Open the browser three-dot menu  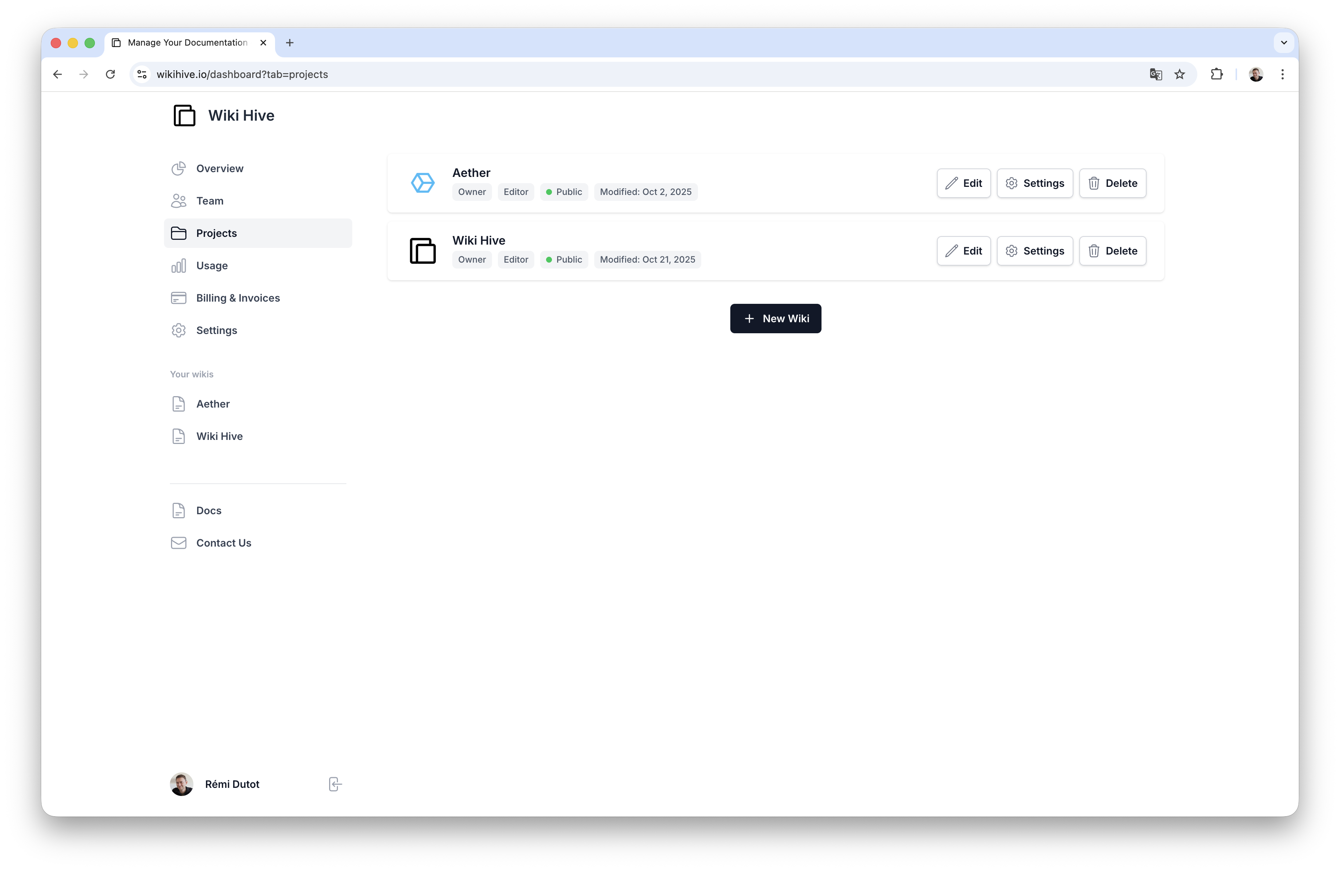click(x=1282, y=74)
